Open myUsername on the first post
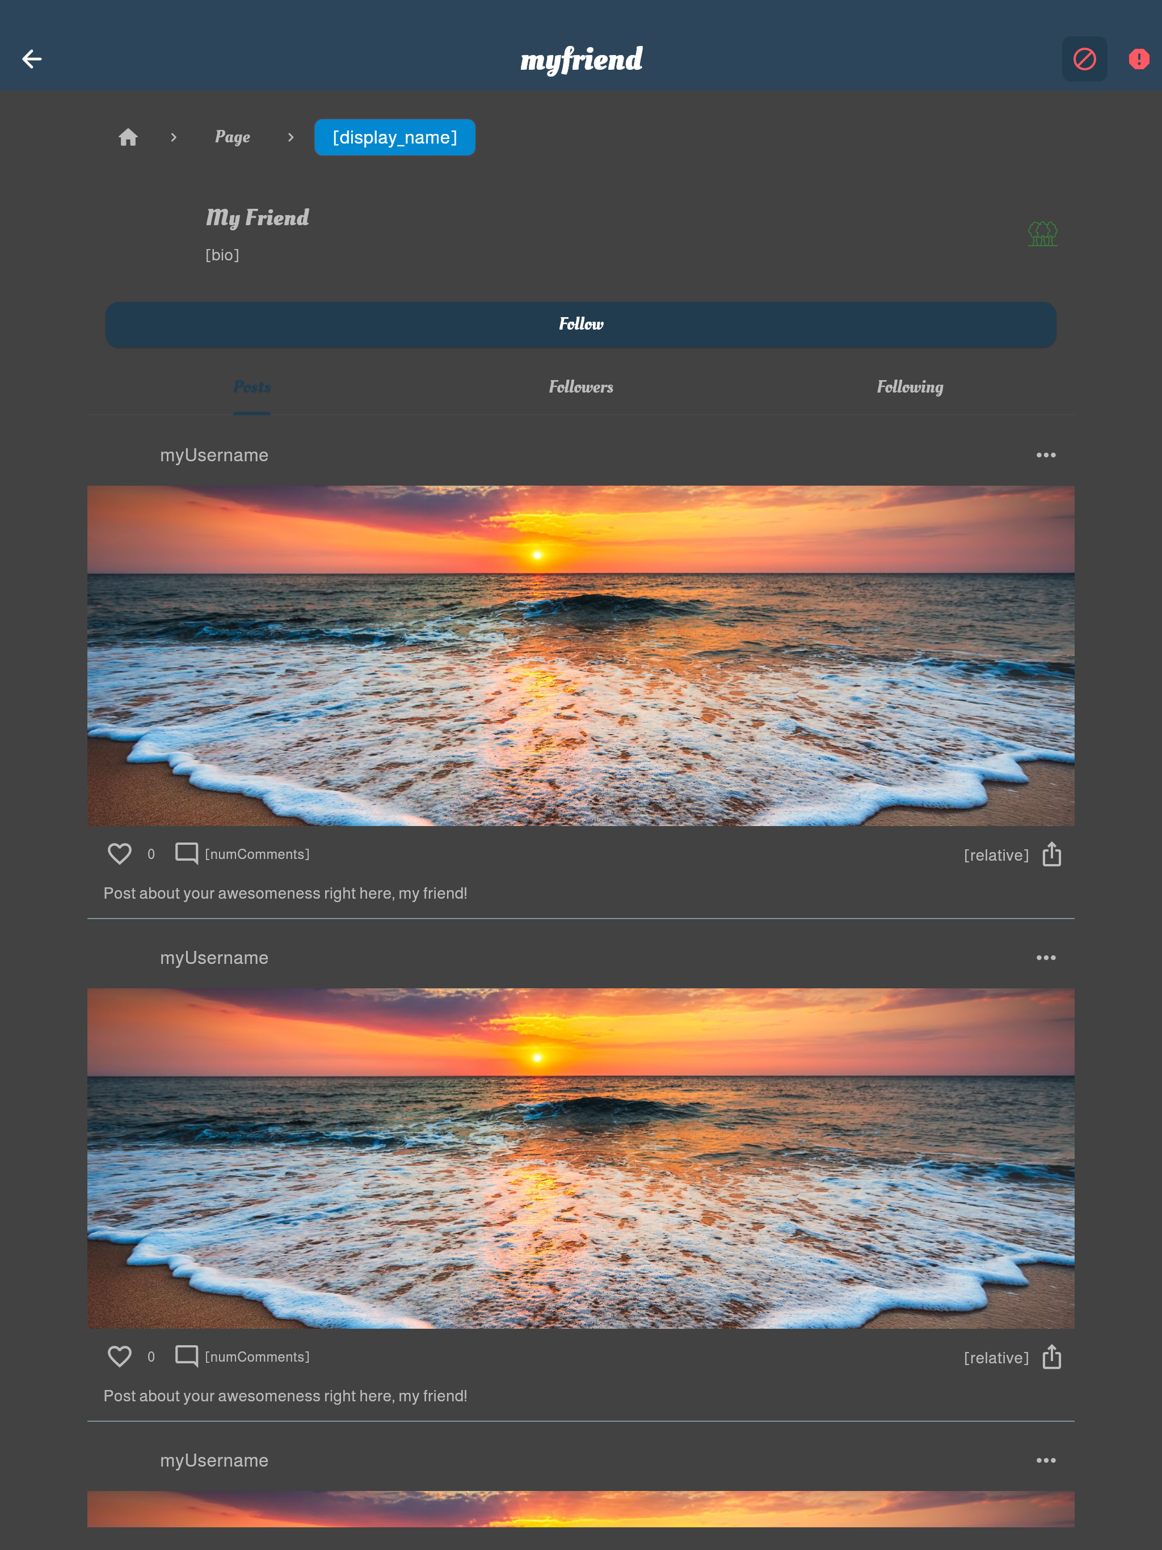 click(x=214, y=456)
